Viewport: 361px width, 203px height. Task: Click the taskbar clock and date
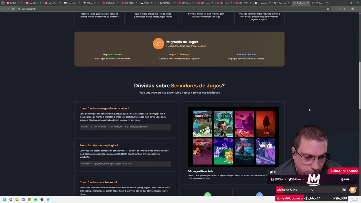click(354, 200)
